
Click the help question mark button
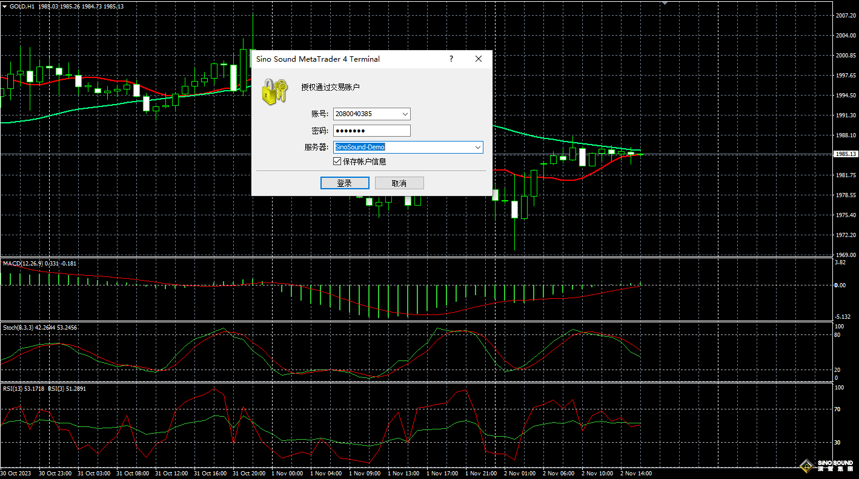pyautogui.click(x=451, y=59)
